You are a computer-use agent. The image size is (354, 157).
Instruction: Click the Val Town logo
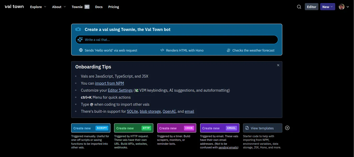click(x=14, y=7)
